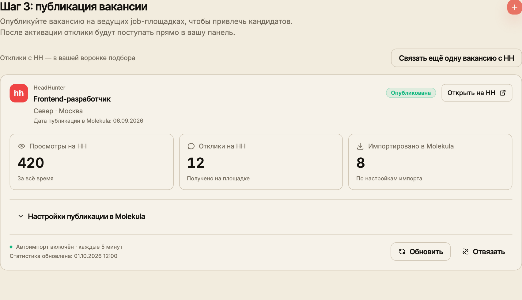Screen dimensions: 522x300
Task: Click the red plus button
Action: (515, 7)
